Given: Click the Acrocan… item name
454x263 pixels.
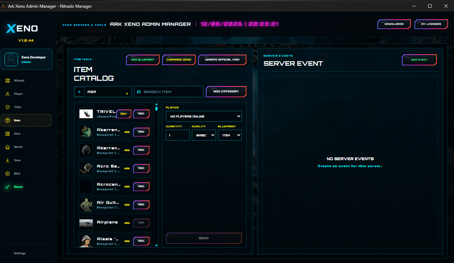Looking at the screenshot, I should coord(109,184).
